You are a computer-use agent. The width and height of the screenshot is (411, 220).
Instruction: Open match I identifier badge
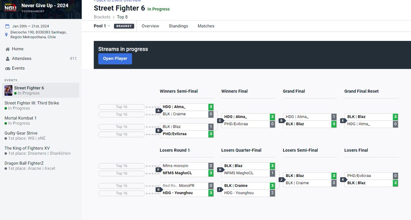(x=220, y=190)
